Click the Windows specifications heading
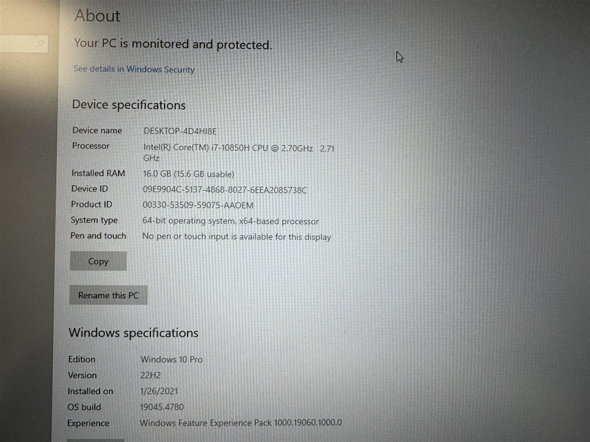Image resolution: width=590 pixels, height=442 pixels. [133, 333]
